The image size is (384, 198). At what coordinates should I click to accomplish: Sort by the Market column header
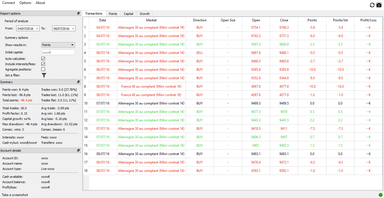click(x=151, y=20)
